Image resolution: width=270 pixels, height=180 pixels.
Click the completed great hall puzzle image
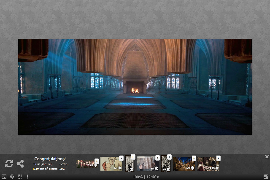[x=135, y=87]
